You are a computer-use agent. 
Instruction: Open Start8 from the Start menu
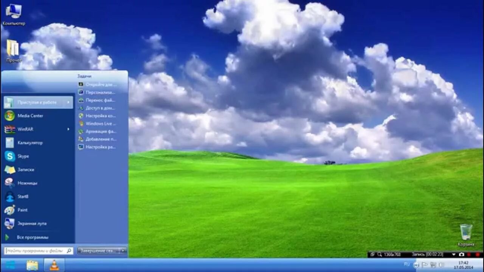click(38, 196)
